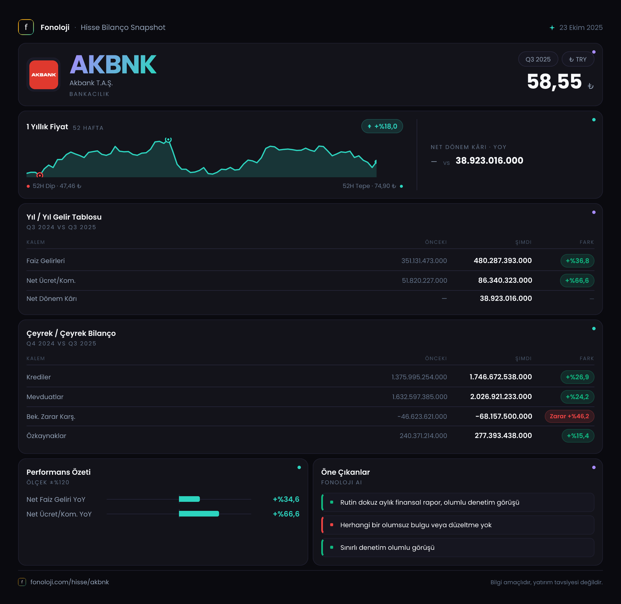The height and width of the screenshot is (604, 621).
Task: Select the Q3 2025 period pill
Action: tap(538, 59)
